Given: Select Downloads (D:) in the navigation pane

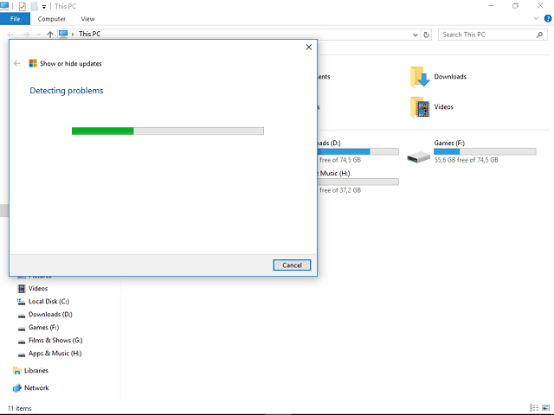Looking at the screenshot, I should pyautogui.click(x=50, y=314).
